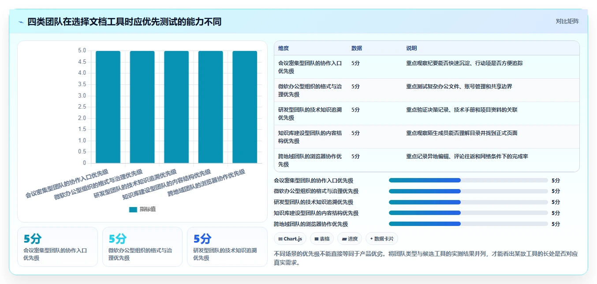The width and height of the screenshot is (597, 284).
Task: Toggle the 指标值 legend swatch
Action: 133,209
